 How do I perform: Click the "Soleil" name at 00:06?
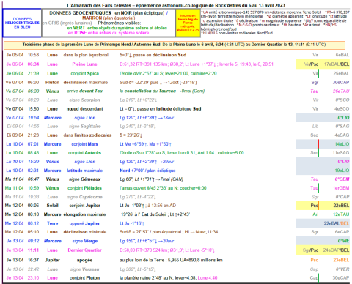coord(52,206)
